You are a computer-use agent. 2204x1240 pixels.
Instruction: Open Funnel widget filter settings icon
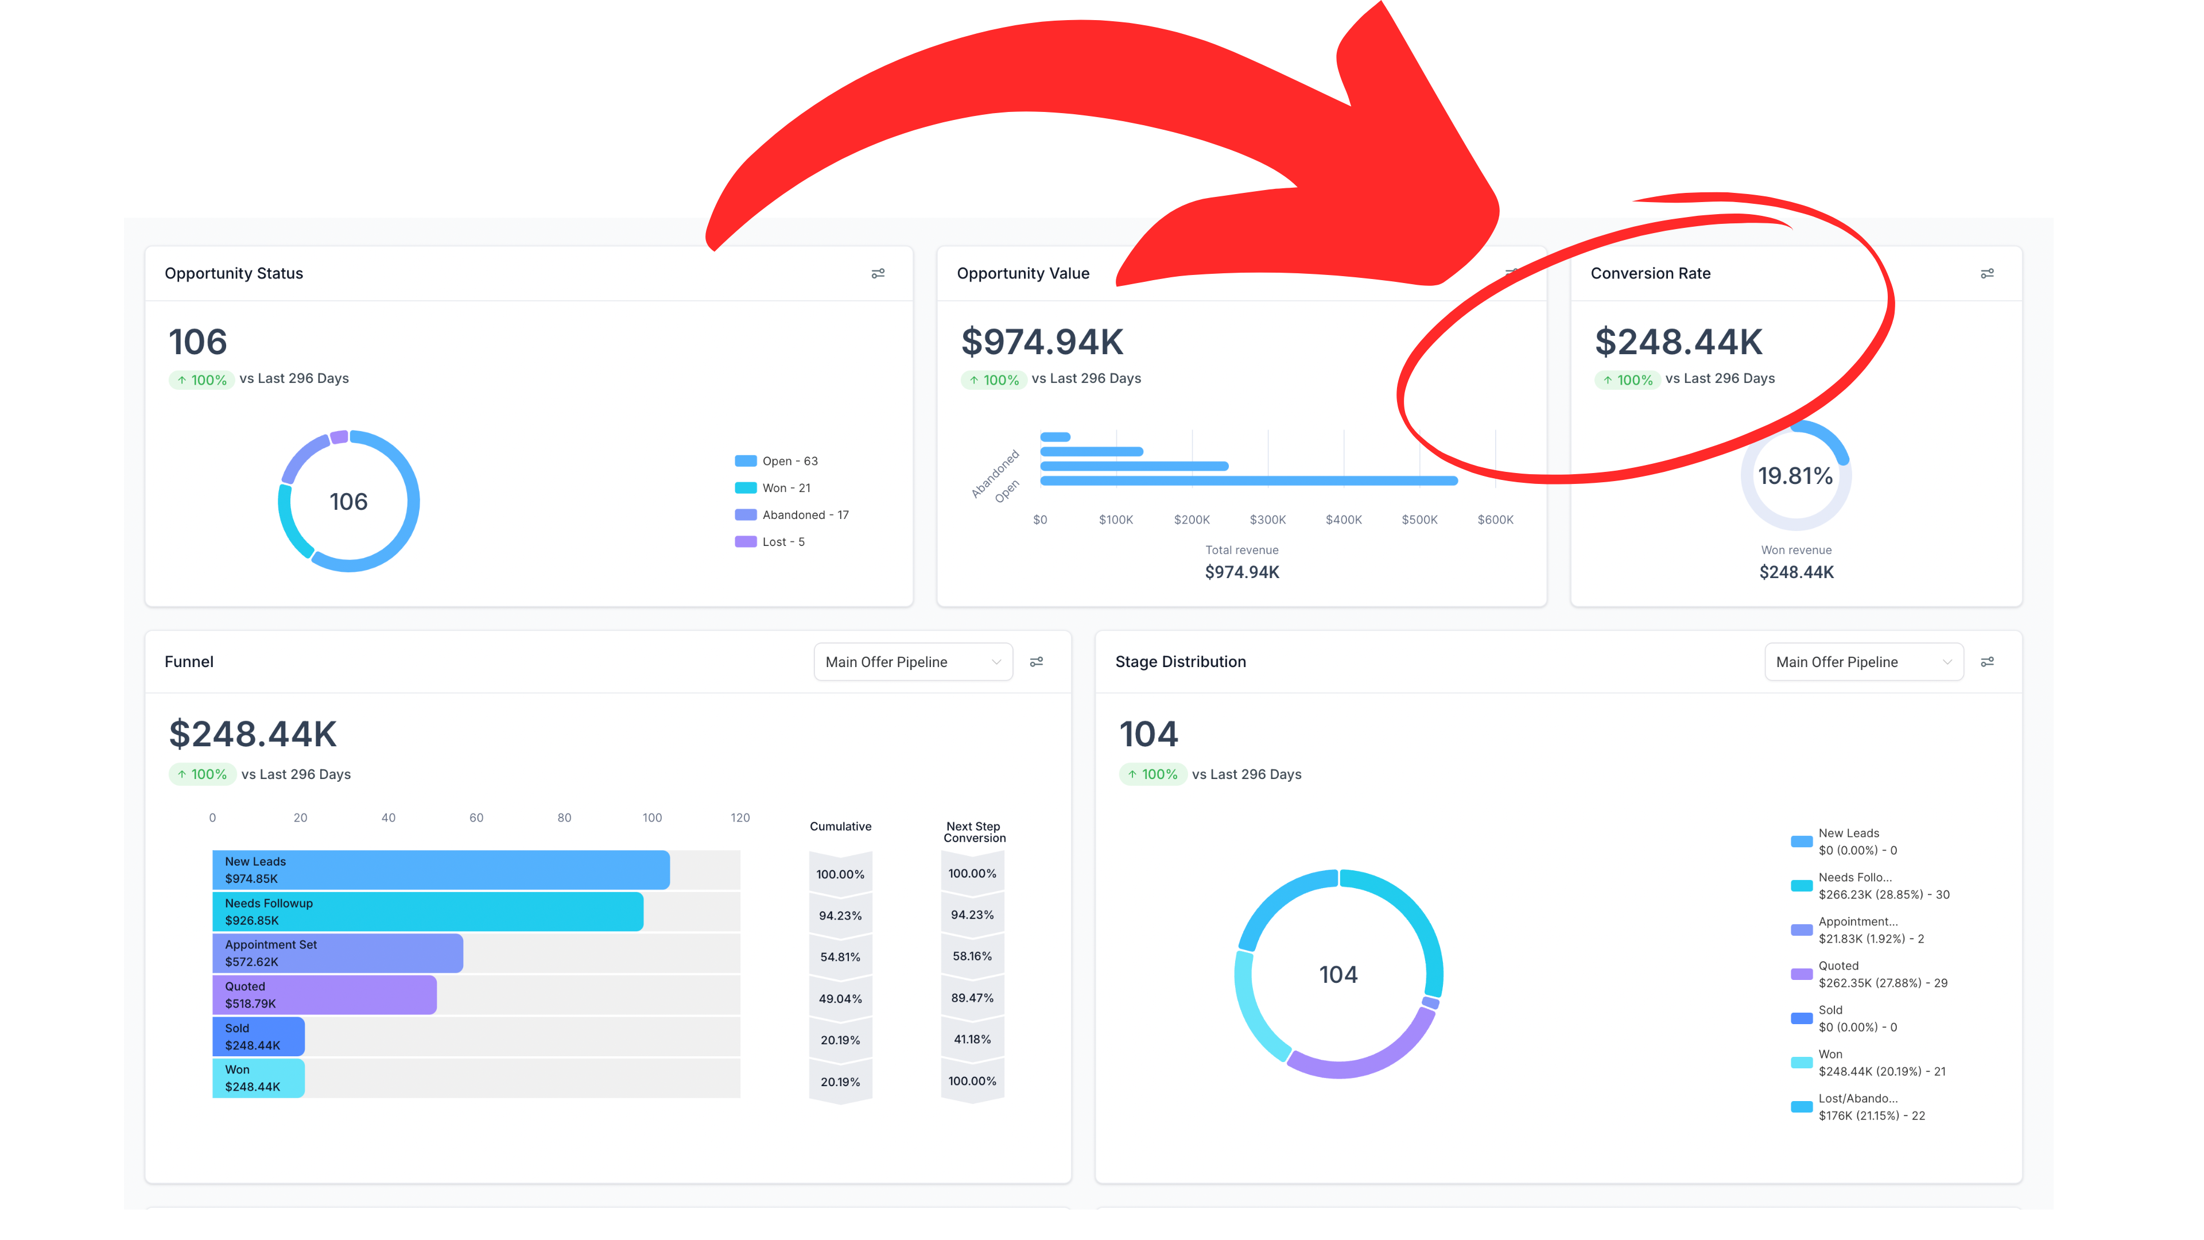(1036, 661)
